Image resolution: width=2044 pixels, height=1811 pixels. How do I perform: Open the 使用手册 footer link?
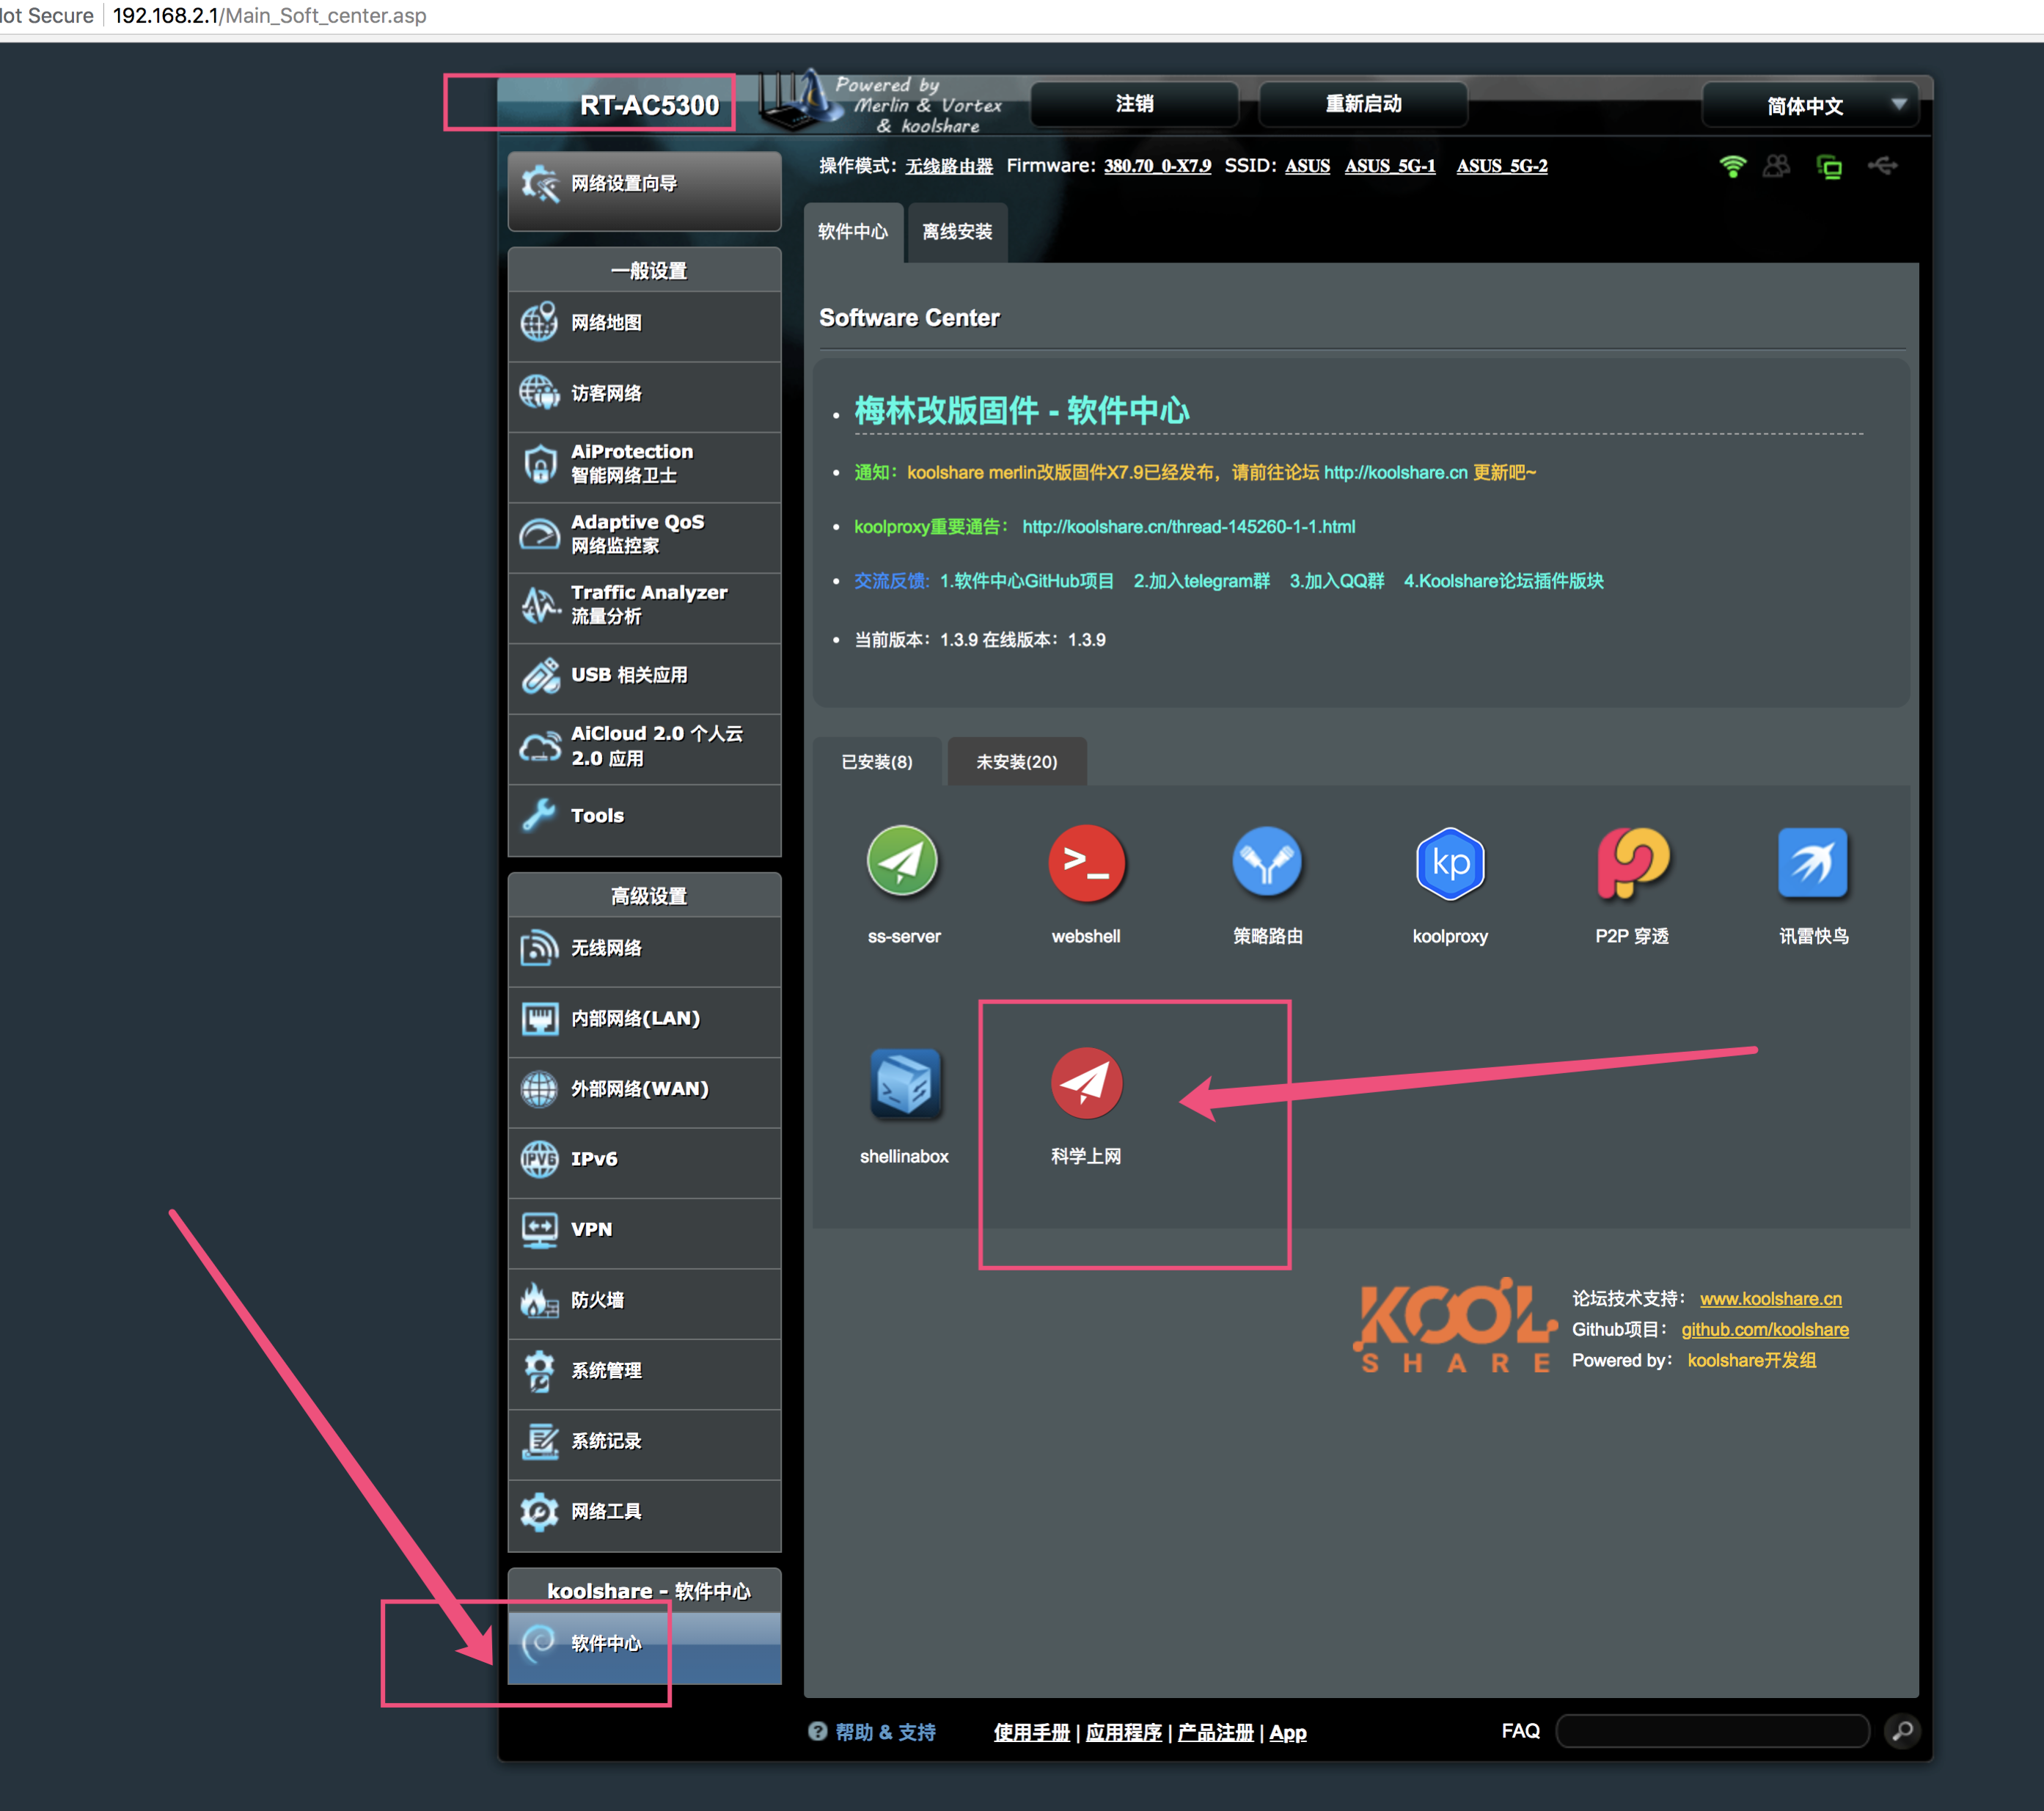(1031, 1733)
